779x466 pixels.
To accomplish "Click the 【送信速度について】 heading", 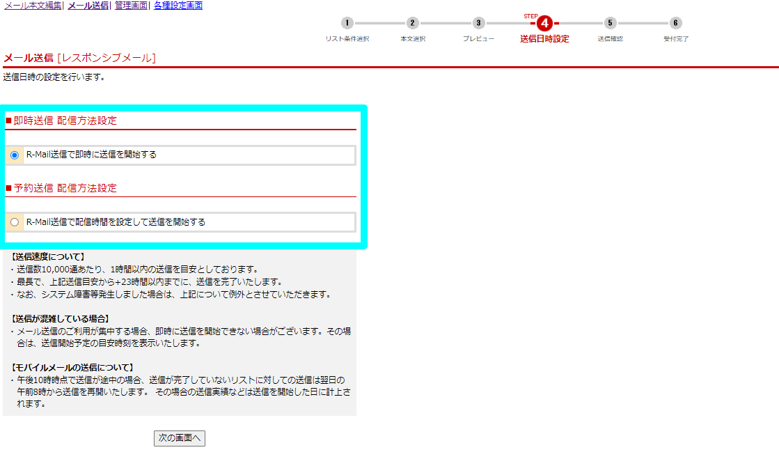I will 48,256.
